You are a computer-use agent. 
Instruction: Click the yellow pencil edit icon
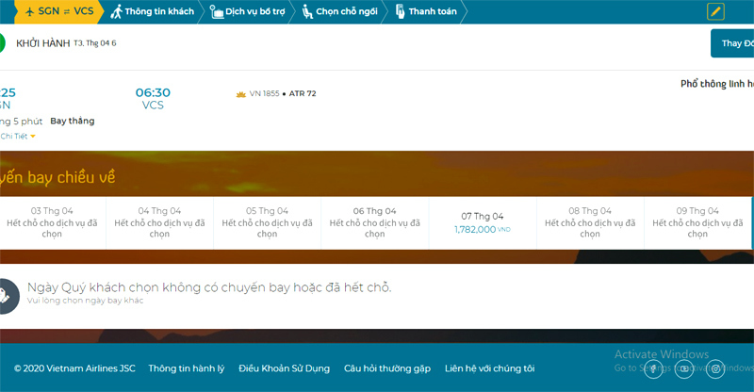pyautogui.click(x=715, y=12)
